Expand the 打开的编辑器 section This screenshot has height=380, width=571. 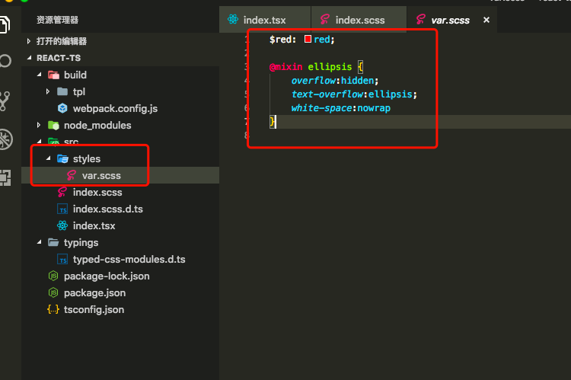pyautogui.click(x=29, y=41)
